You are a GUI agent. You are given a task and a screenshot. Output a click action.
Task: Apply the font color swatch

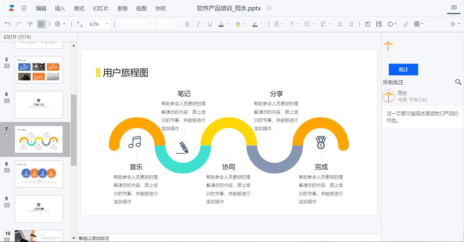[x=221, y=24]
